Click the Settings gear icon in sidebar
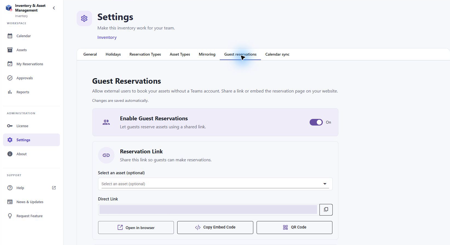The width and height of the screenshot is (450, 245). 10,140
